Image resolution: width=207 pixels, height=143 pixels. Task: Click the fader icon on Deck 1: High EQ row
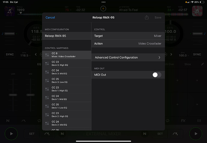(x=47, y=89)
